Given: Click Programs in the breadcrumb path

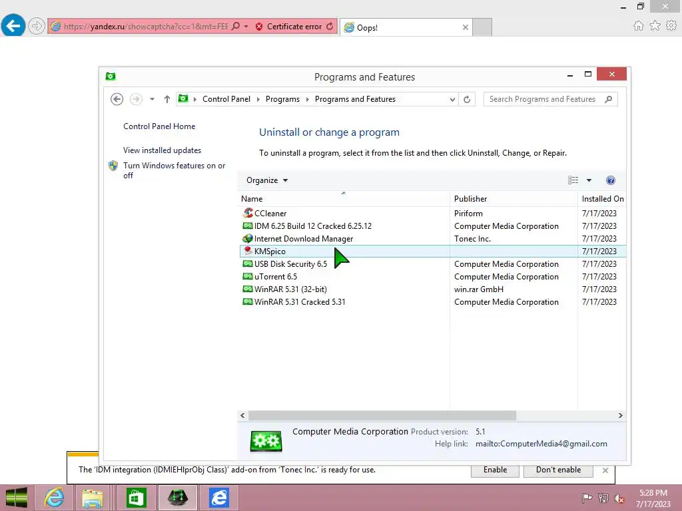Looking at the screenshot, I should pos(282,99).
